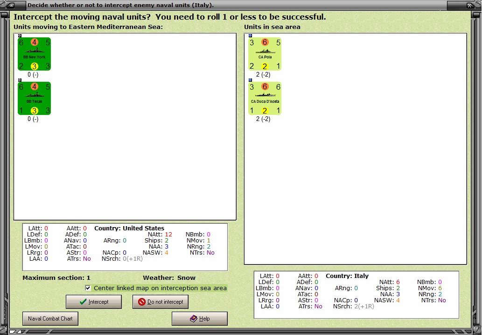The width and height of the screenshot is (483, 335).
Task: Click Italy NAtt value 6
Action: (398, 282)
